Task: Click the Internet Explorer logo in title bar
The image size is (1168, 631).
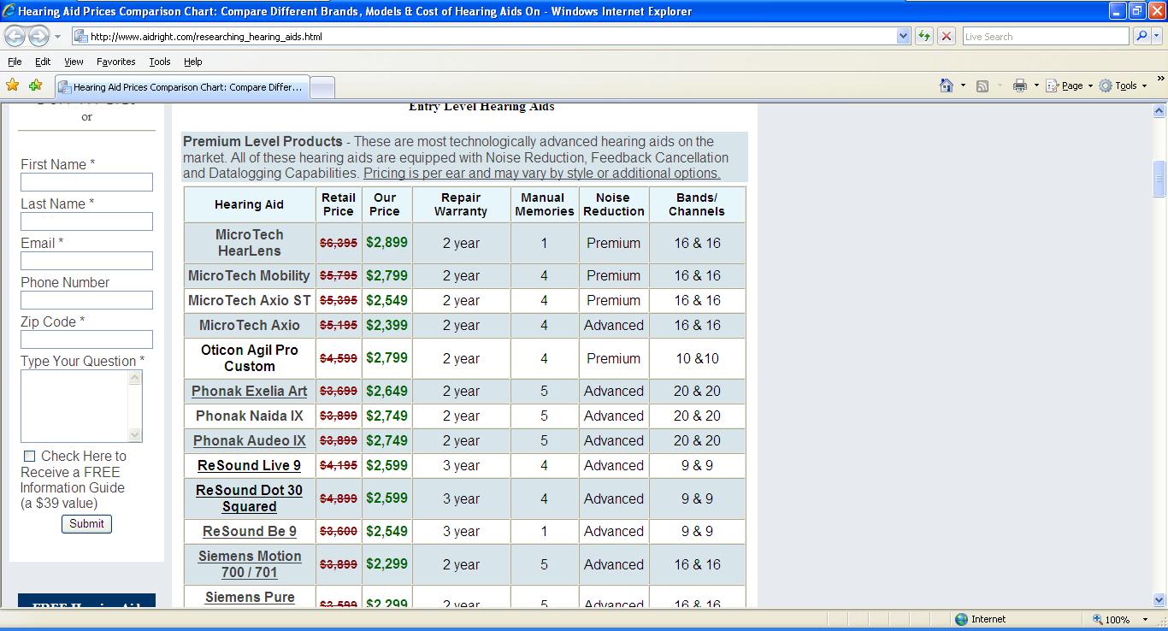Action: [9, 11]
